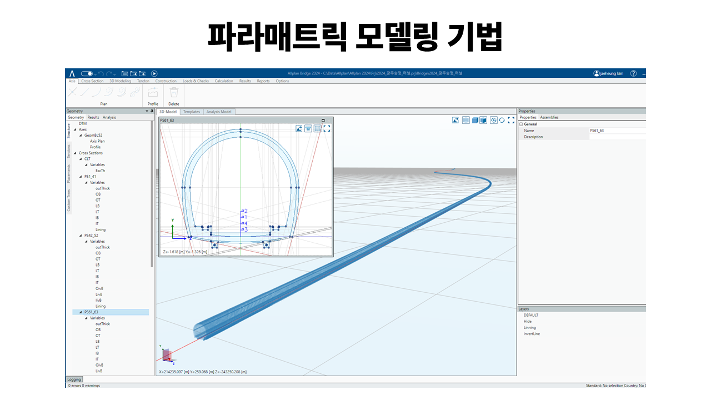711x400 pixels.
Task: Click the save image icon in 3D viewport
Action: [455, 120]
